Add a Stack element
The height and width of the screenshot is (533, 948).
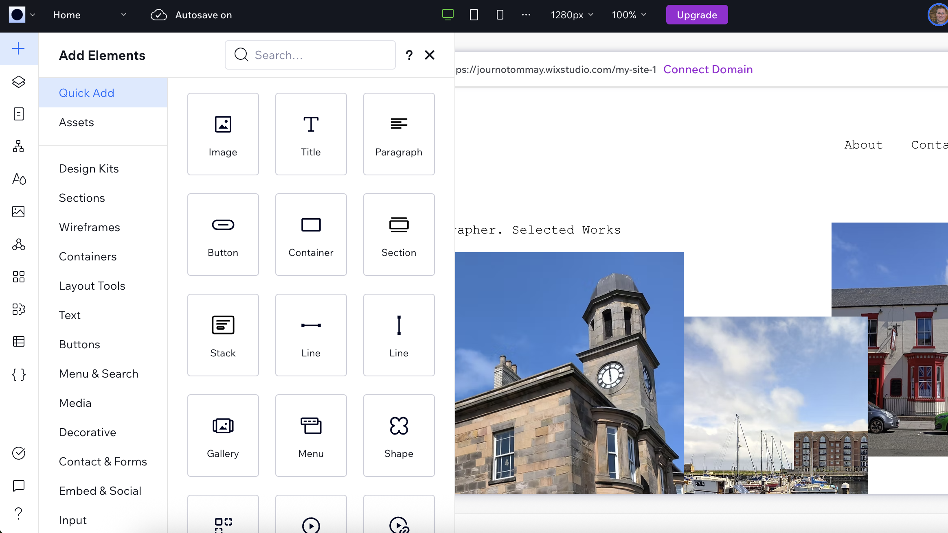click(223, 335)
